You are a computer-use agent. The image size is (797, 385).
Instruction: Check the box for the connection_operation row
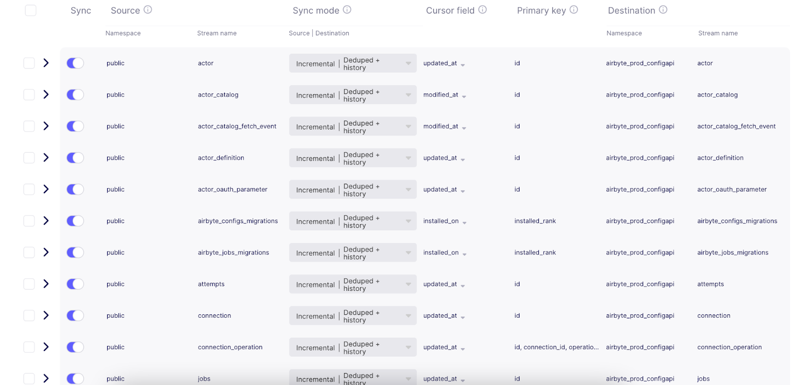(x=29, y=347)
